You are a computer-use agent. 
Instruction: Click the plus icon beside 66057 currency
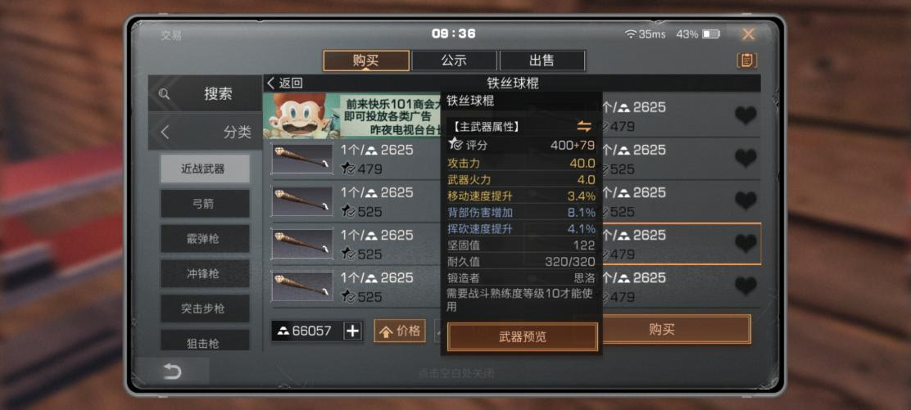(x=352, y=331)
